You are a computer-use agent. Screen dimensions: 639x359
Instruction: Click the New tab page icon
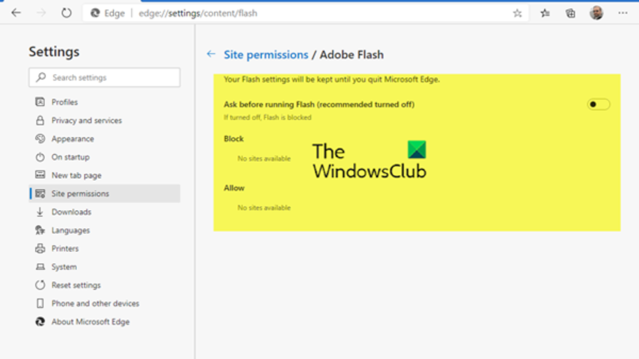point(40,175)
